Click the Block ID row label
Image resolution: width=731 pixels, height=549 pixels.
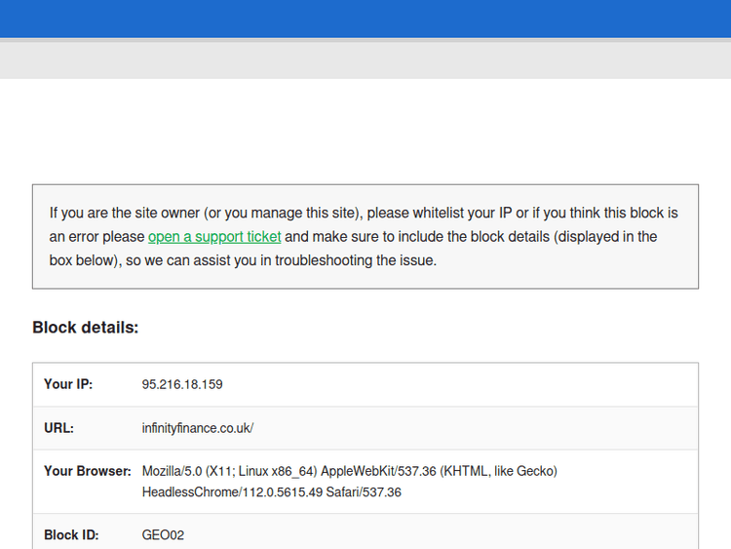pos(71,535)
